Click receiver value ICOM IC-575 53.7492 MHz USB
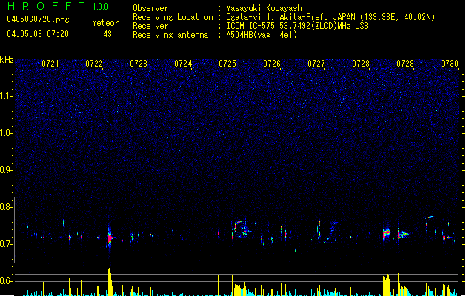 298,26
